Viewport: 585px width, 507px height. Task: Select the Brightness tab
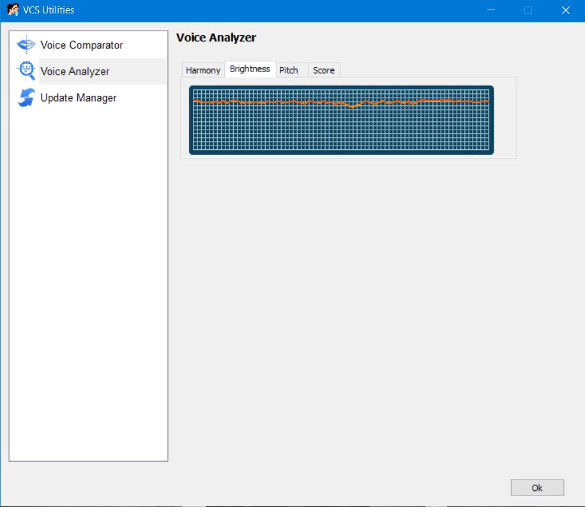tap(250, 69)
